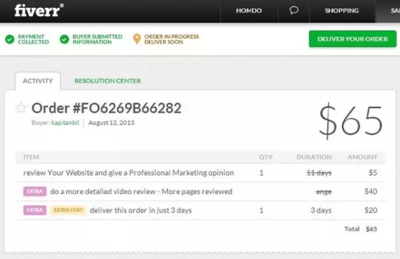
Task: Click quantity 1 in 3 days delivery row
Action: click(x=261, y=210)
